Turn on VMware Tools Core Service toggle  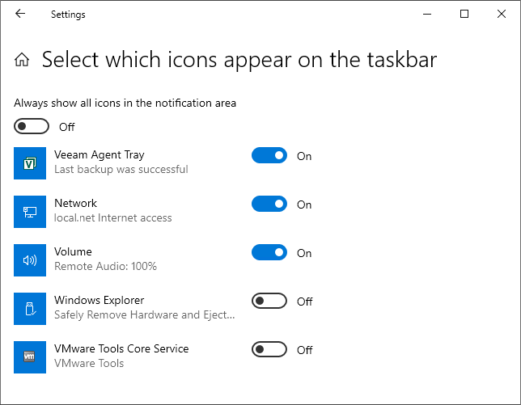(x=269, y=350)
